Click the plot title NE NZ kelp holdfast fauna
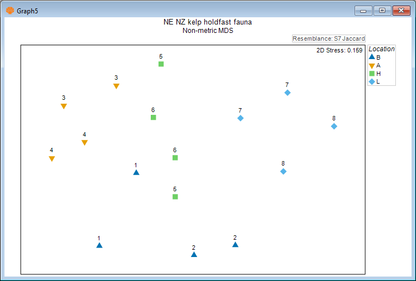The image size is (416, 281). (208, 22)
